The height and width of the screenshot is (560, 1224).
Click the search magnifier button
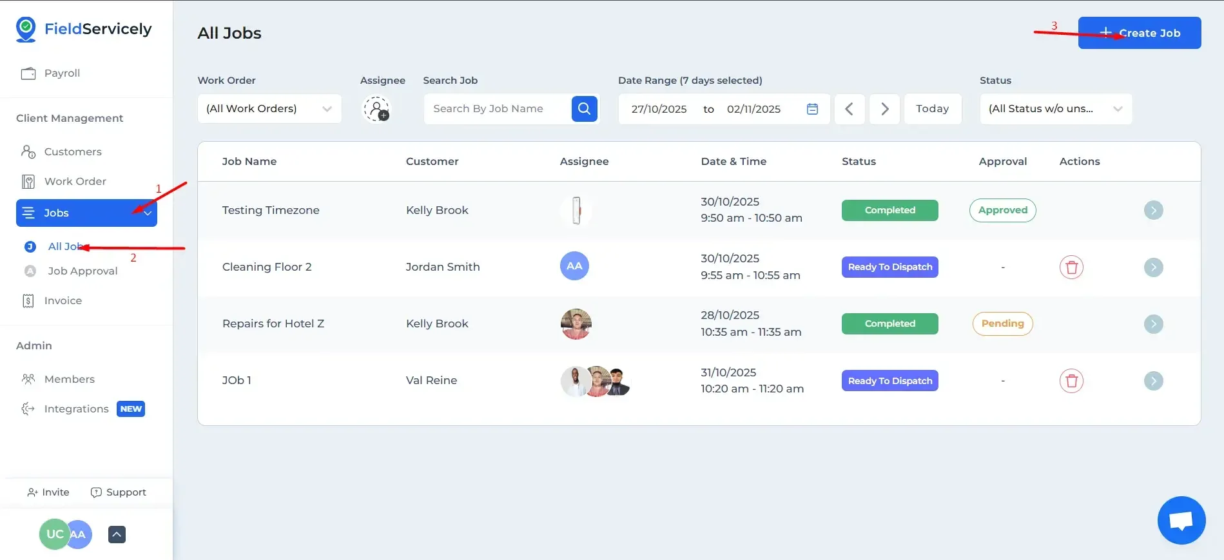(x=584, y=108)
